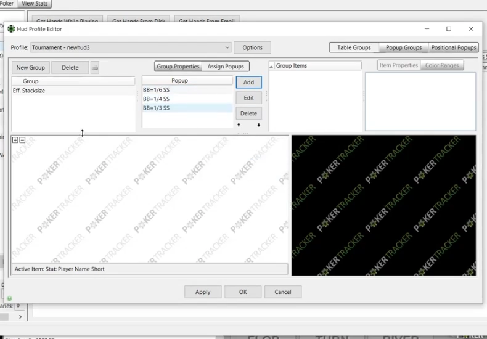Open the Item Properties tab
Image resolution: width=487 pixels, height=339 pixels.
(x=398, y=65)
